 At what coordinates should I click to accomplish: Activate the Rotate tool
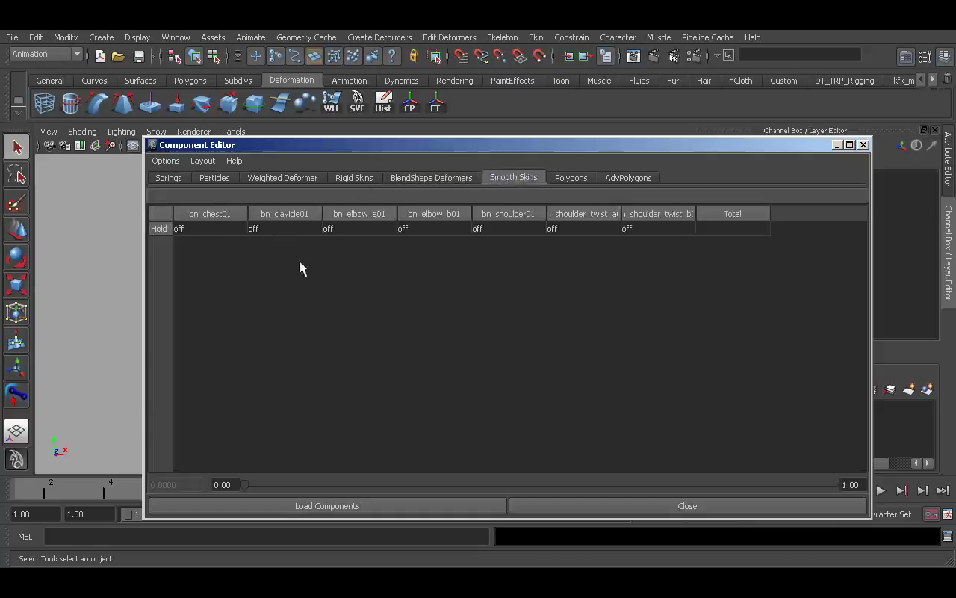pyautogui.click(x=16, y=258)
